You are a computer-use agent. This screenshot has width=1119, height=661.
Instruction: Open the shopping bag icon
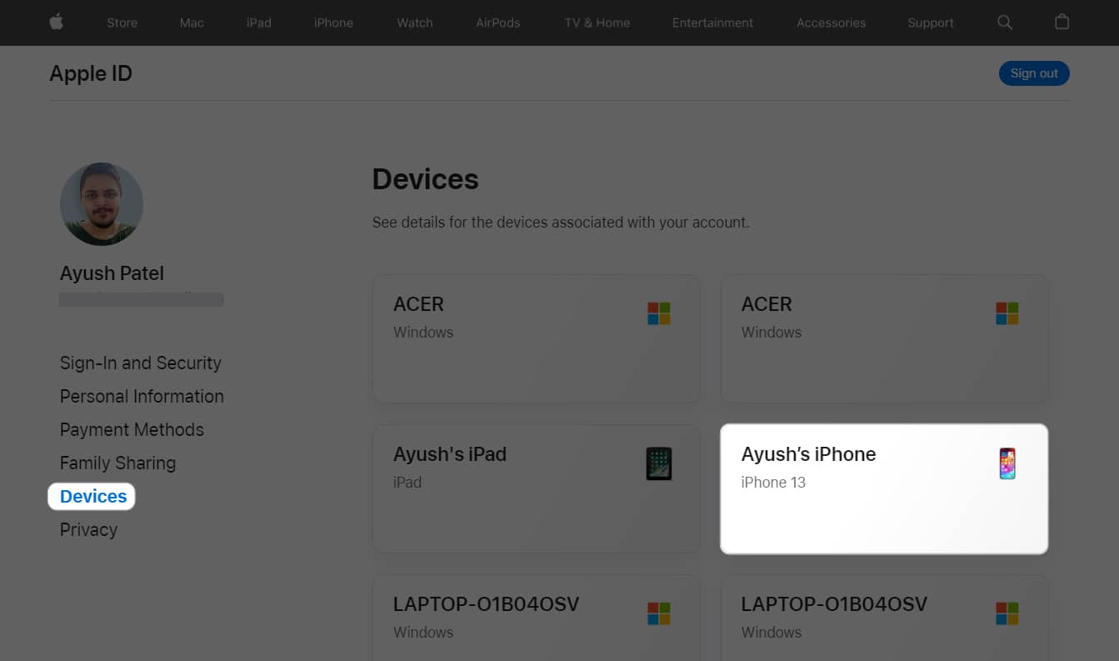[1062, 23]
